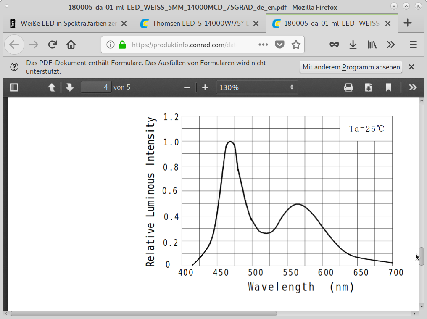Viewport: 427px width, 319px height.
Task: Click the green secure connection padlock
Action: pos(122,45)
